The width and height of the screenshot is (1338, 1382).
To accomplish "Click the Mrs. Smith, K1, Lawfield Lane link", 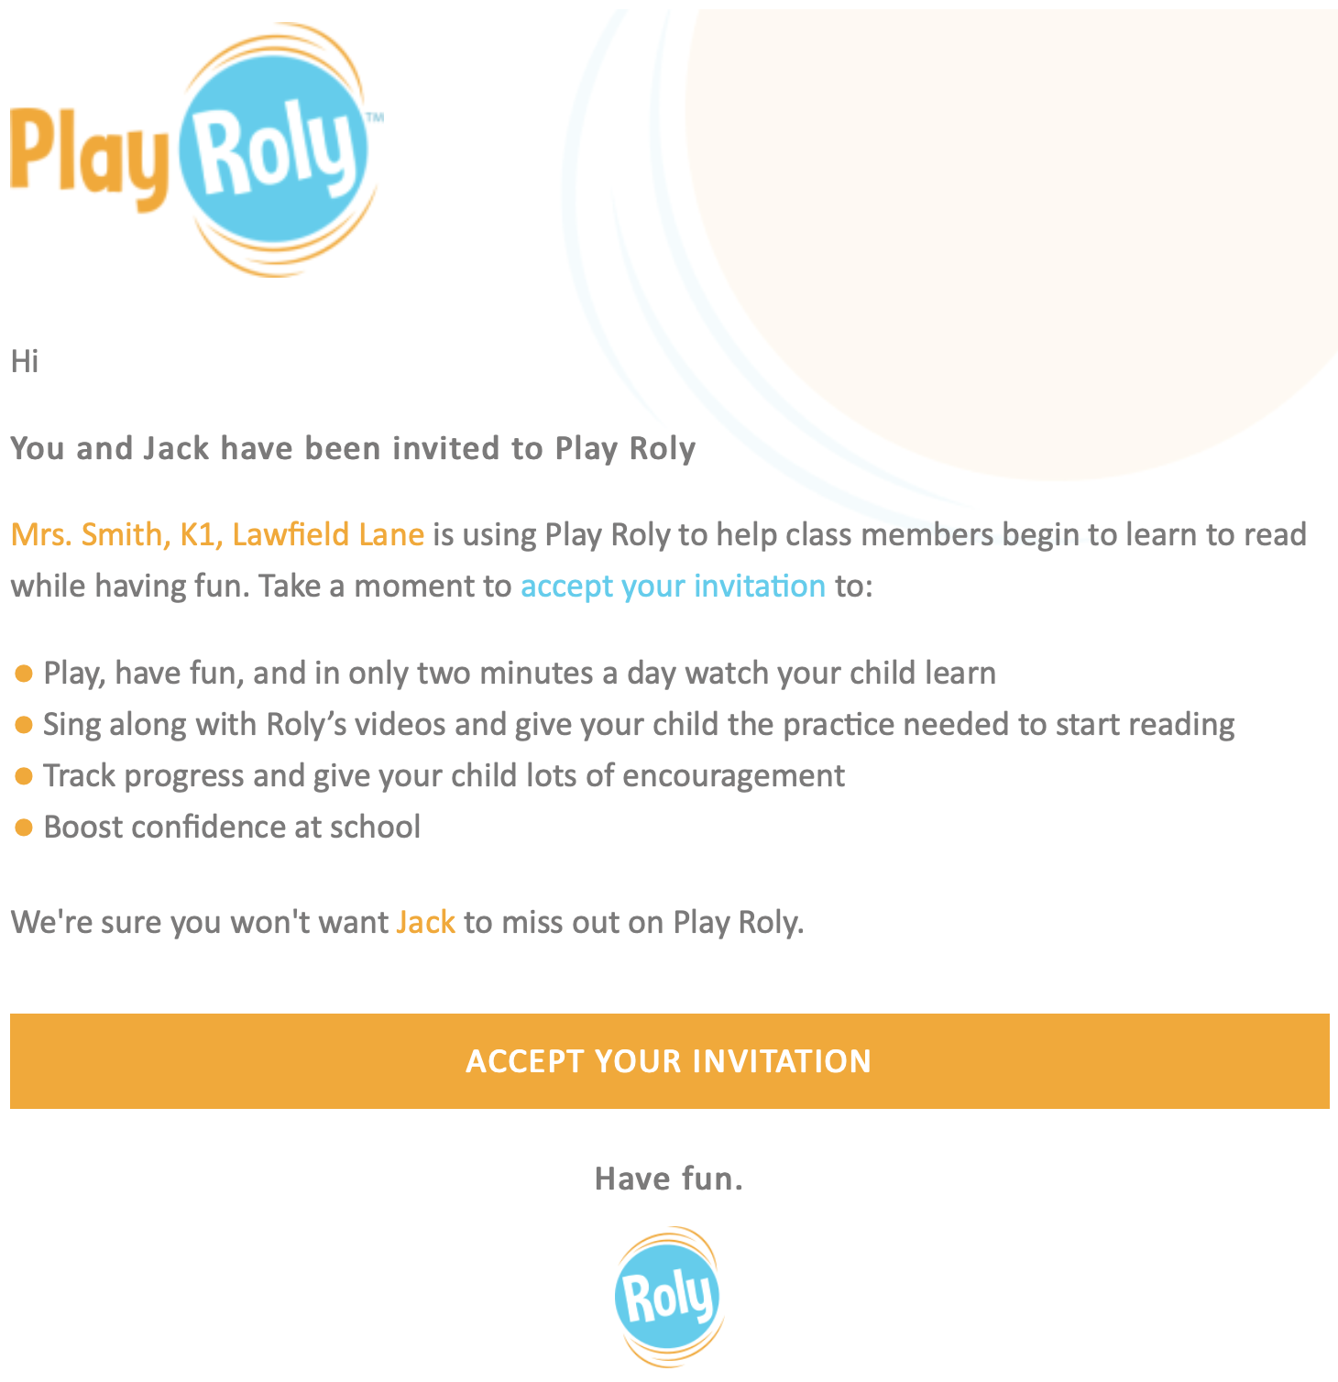I will (216, 534).
